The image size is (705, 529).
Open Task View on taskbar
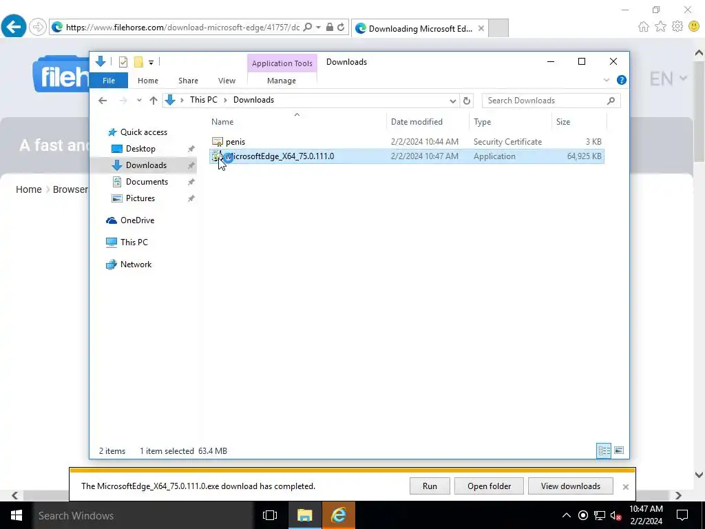(270, 515)
